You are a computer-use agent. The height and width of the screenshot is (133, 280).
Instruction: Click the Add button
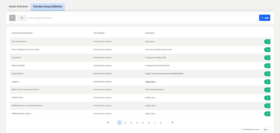coord(265,18)
